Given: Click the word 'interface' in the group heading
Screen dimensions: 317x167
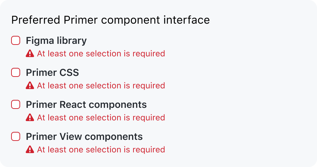Looking at the screenshot, I should (x=187, y=20).
